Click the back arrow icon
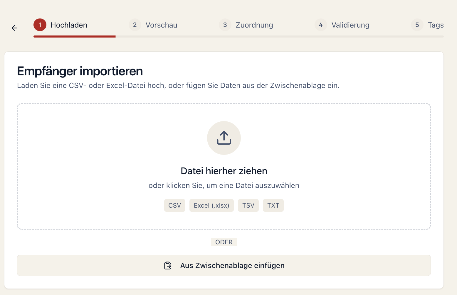 (14, 28)
